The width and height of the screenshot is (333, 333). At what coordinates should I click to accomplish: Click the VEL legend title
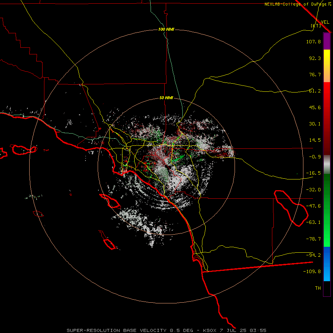click(325, 22)
